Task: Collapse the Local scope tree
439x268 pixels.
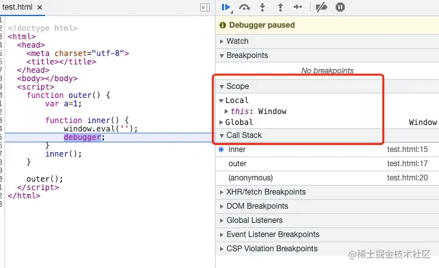Action: click(221, 100)
